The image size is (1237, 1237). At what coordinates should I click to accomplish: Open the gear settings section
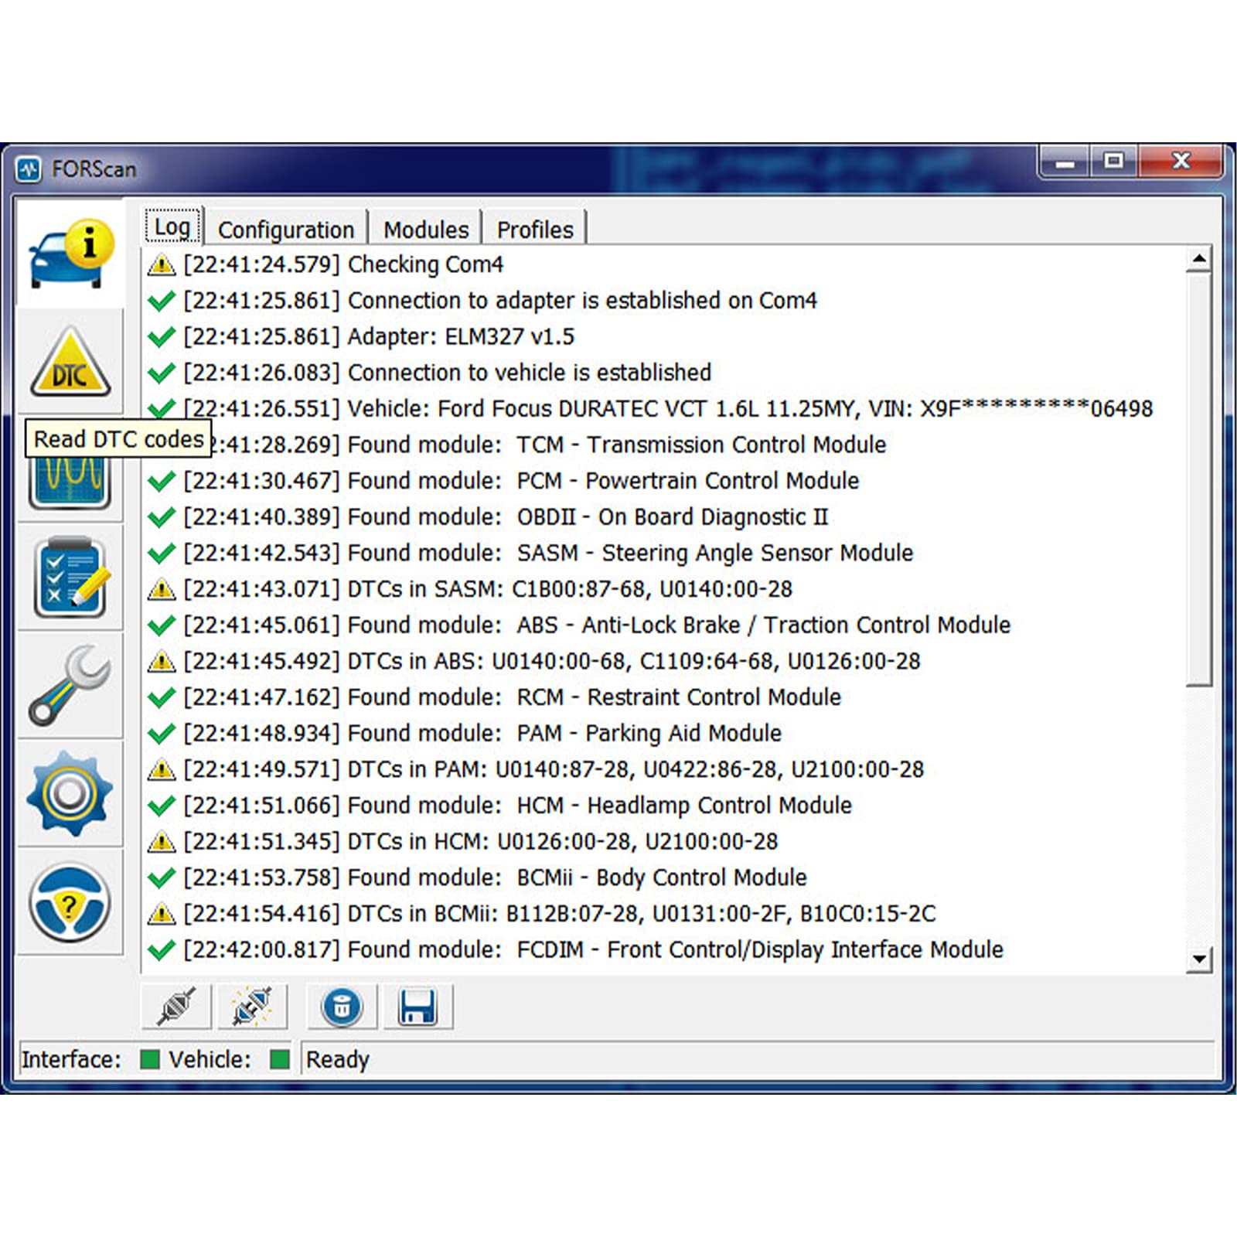click(x=70, y=793)
